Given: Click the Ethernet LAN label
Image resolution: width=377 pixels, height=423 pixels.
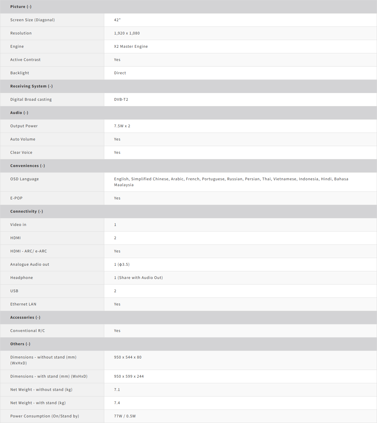Looking at the screenshot, I should [x=23, y=304].
